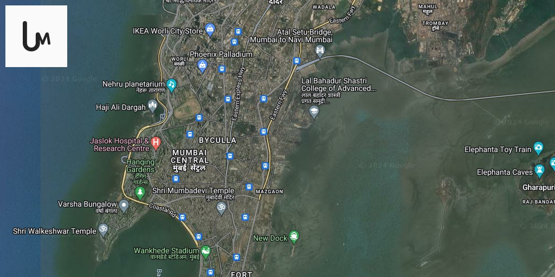Screen dimensions: 555x277
Task: Click the Varsha Bungalow location pin
Action: point(124,206)
